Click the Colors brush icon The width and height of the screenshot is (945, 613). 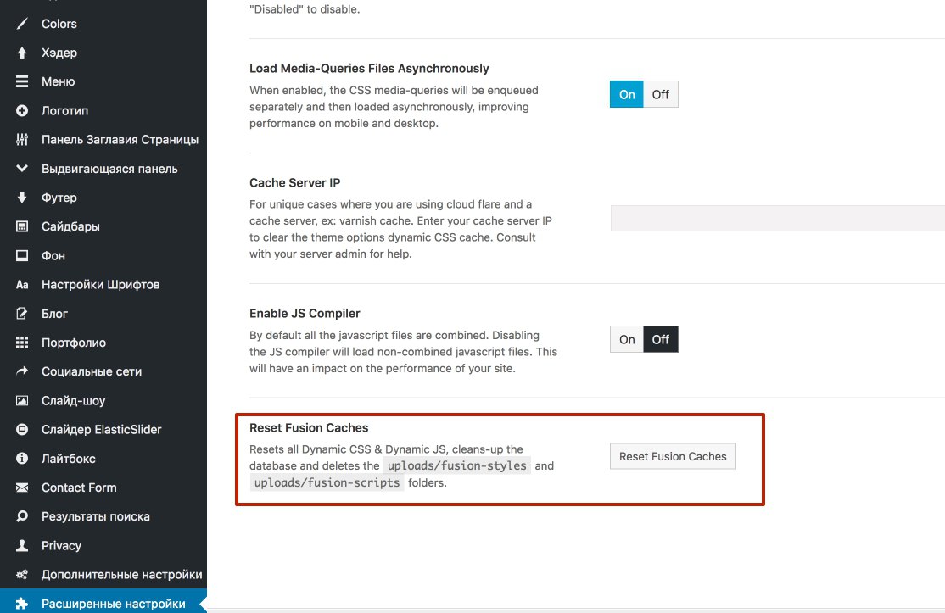[x=22, y=24]
